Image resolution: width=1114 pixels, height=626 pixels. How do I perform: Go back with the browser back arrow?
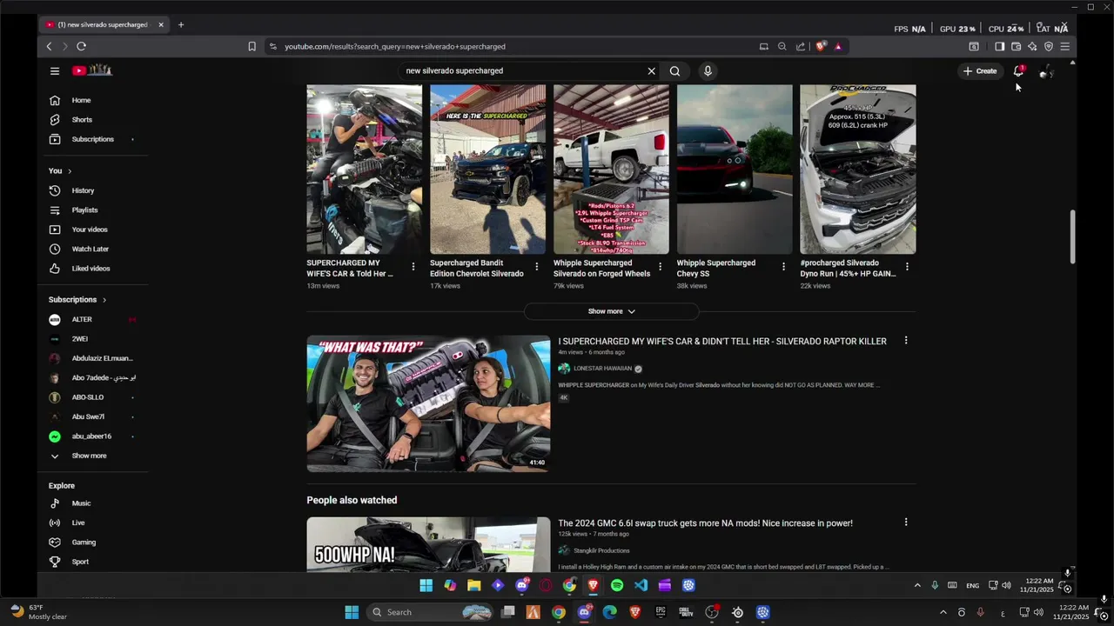49,46
